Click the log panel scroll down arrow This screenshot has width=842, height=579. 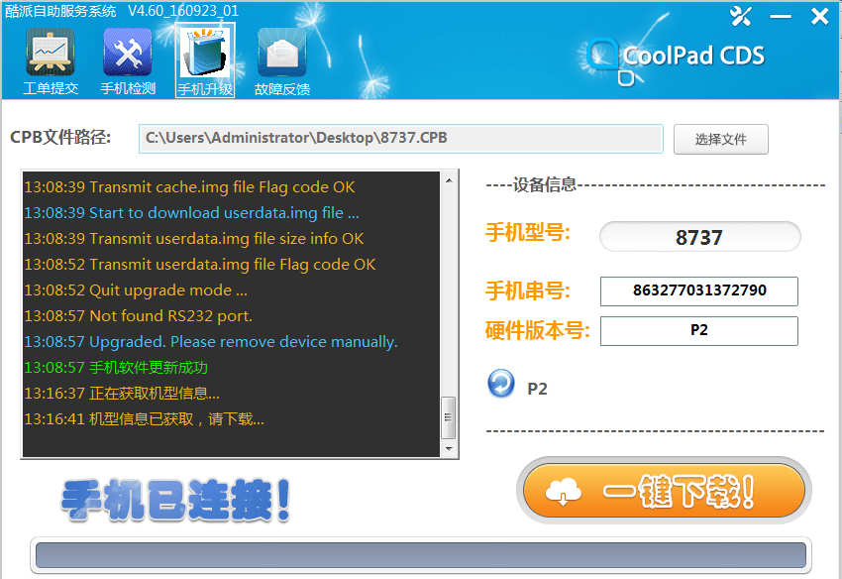click(x=449, y=448)
